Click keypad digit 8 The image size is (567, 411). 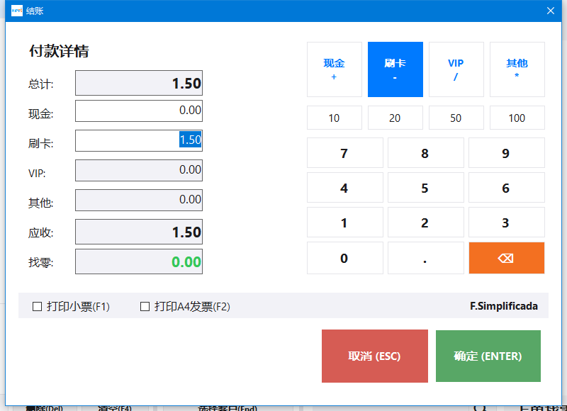[x=426, y=153]
